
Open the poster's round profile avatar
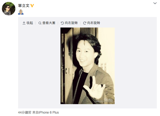coord(9,9)
